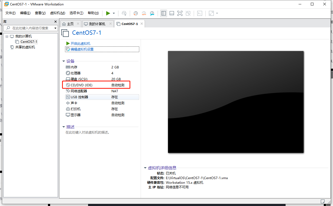Viewport: 333px width, 206px height.
Task: Click the 网络适配器 device row
Action: pyautogui.click(x=102, y=91)
